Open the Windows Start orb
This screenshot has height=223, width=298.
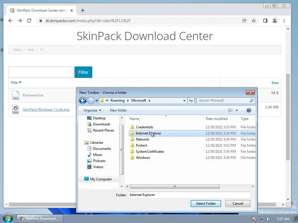8,218
